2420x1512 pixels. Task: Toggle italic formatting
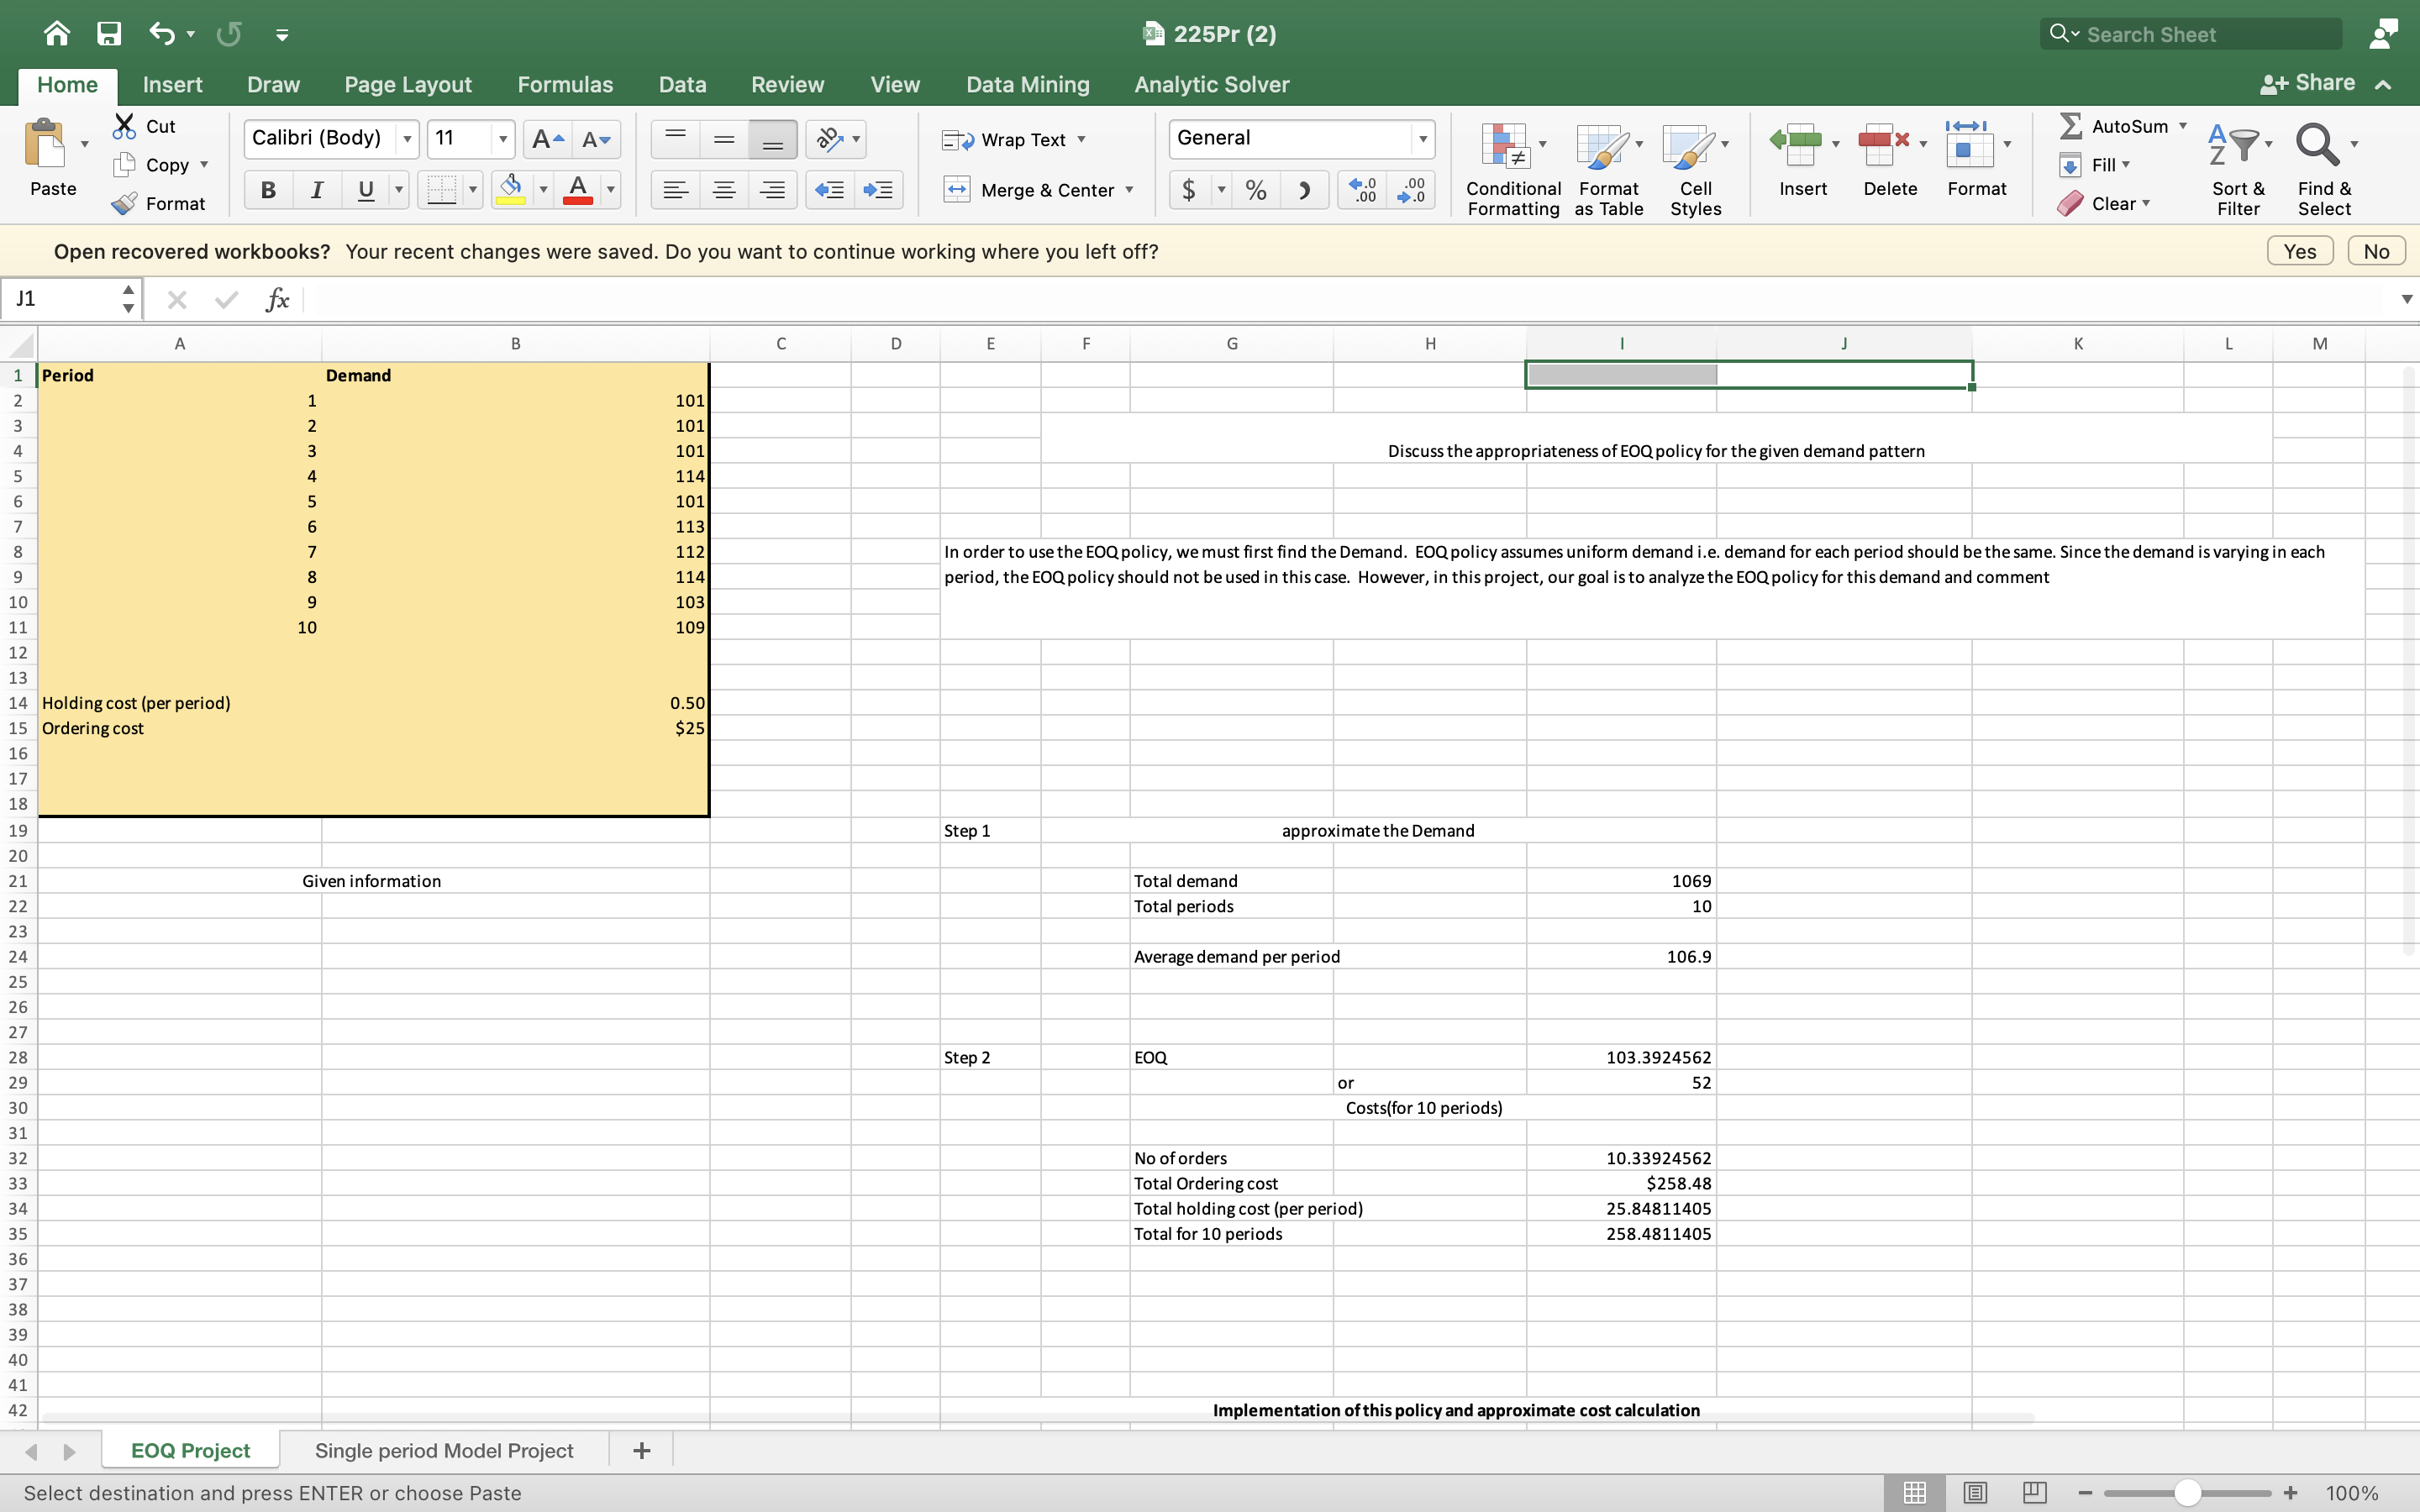(x=316, y=190)
